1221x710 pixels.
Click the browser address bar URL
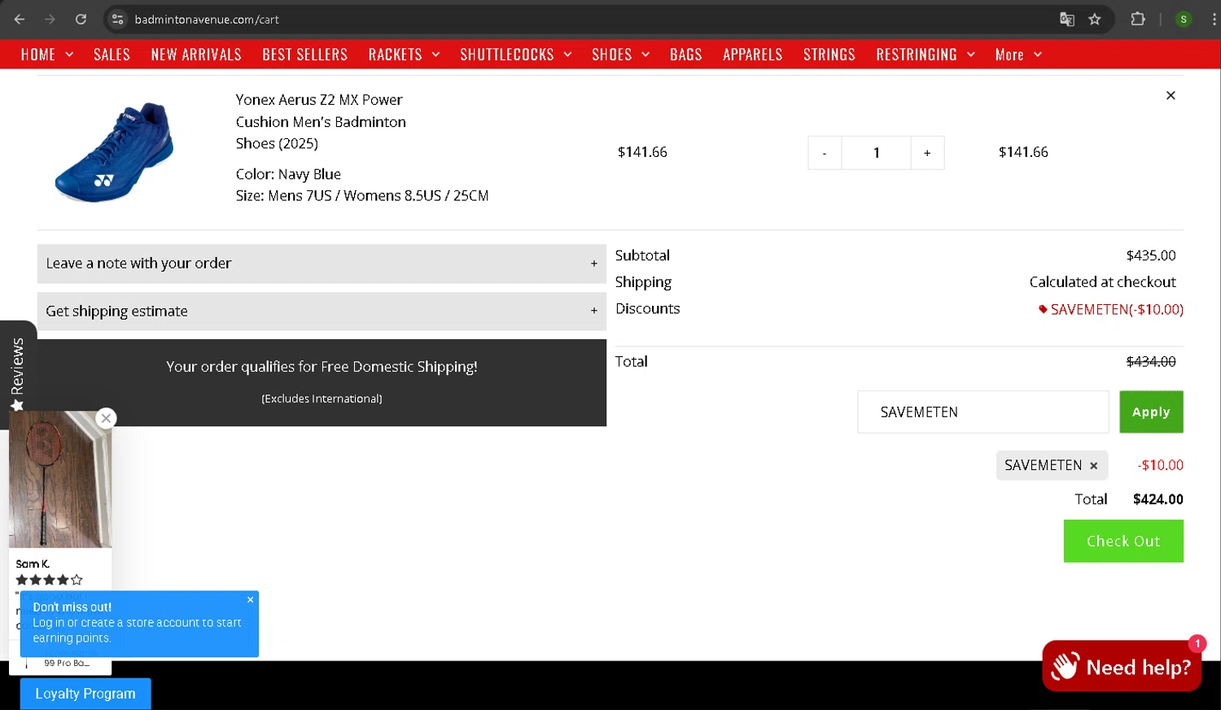click(207, 20)
